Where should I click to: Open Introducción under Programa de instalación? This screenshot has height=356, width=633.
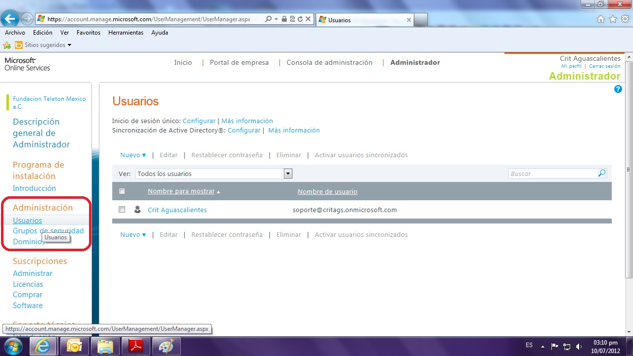34,188
